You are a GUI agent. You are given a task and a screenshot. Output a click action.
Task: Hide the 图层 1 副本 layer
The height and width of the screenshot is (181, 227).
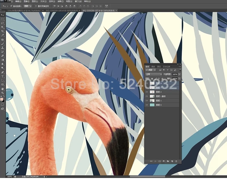pos(147,96)
